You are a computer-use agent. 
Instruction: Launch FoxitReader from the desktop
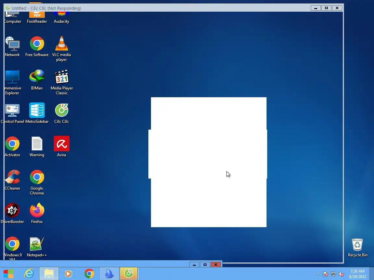[37, 17]
